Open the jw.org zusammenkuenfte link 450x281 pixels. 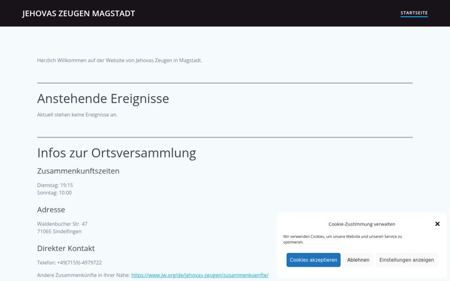coord(200,275)
